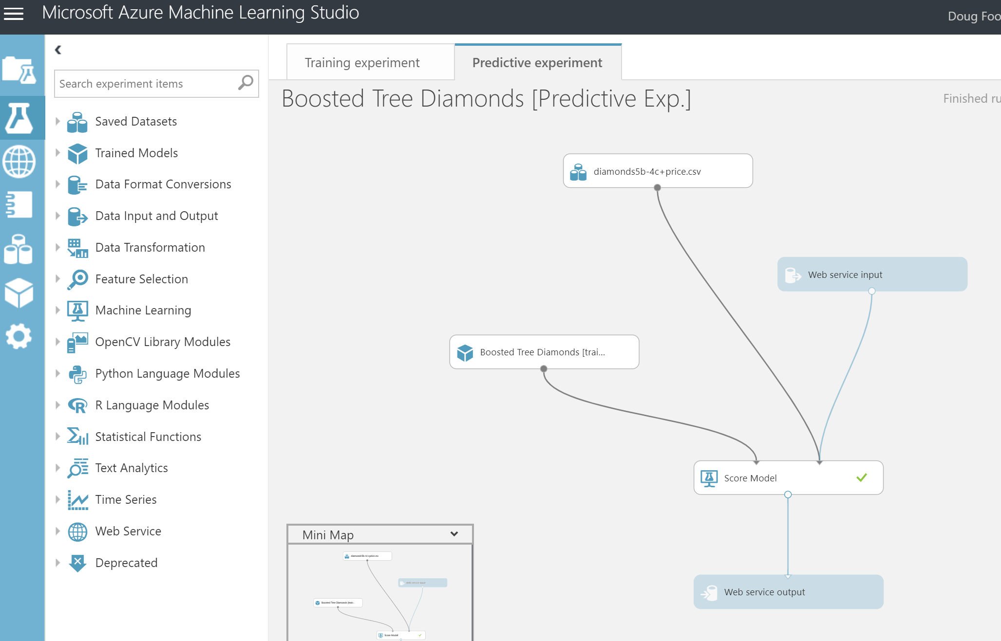Expand the Statistical Functions category
Image resolution: width=1001 pixels, height=641 pixels.
click(57, 437)
